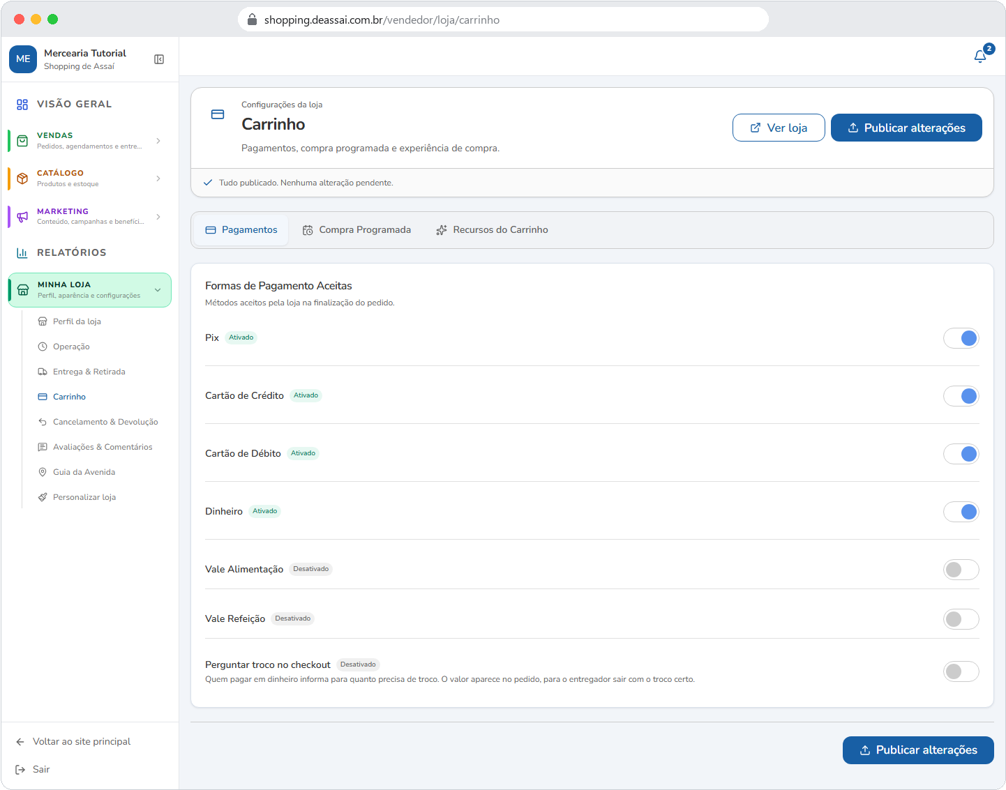Open the Carrinho sidebar item

pos(69,397)
